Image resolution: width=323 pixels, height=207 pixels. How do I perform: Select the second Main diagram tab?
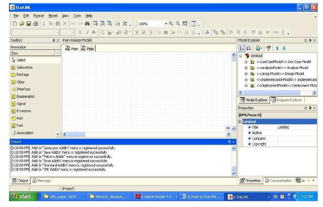(88, 49)
